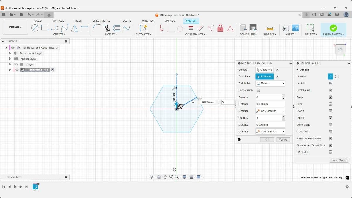
Task: Collapse the Options section in Sketch Palette
Action: (297, 70)
